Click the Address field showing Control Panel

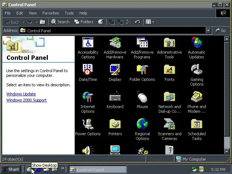coord(112,30)
